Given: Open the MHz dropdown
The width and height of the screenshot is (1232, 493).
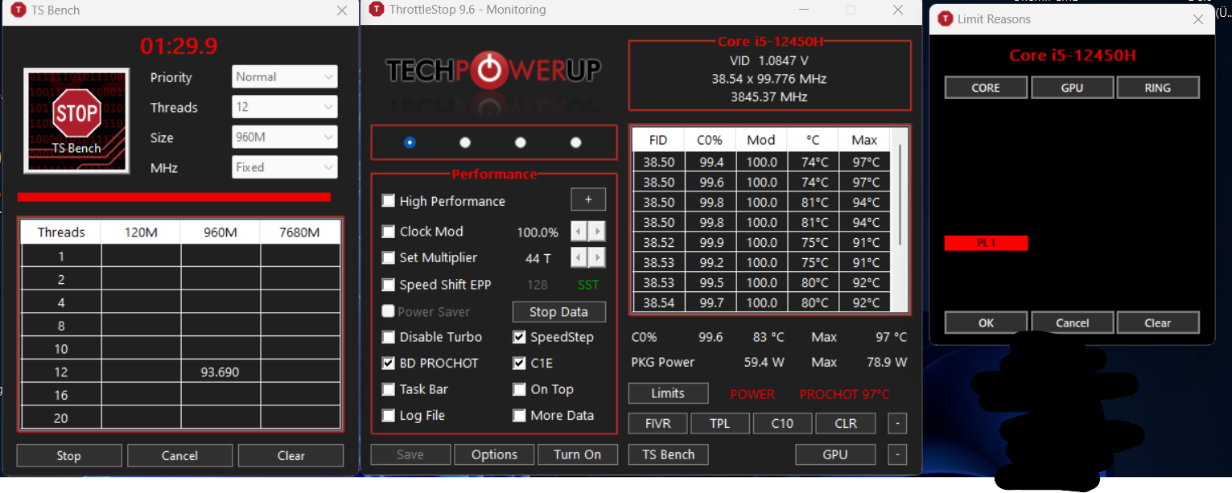Looking at the screenshot, I should [285, 167].
